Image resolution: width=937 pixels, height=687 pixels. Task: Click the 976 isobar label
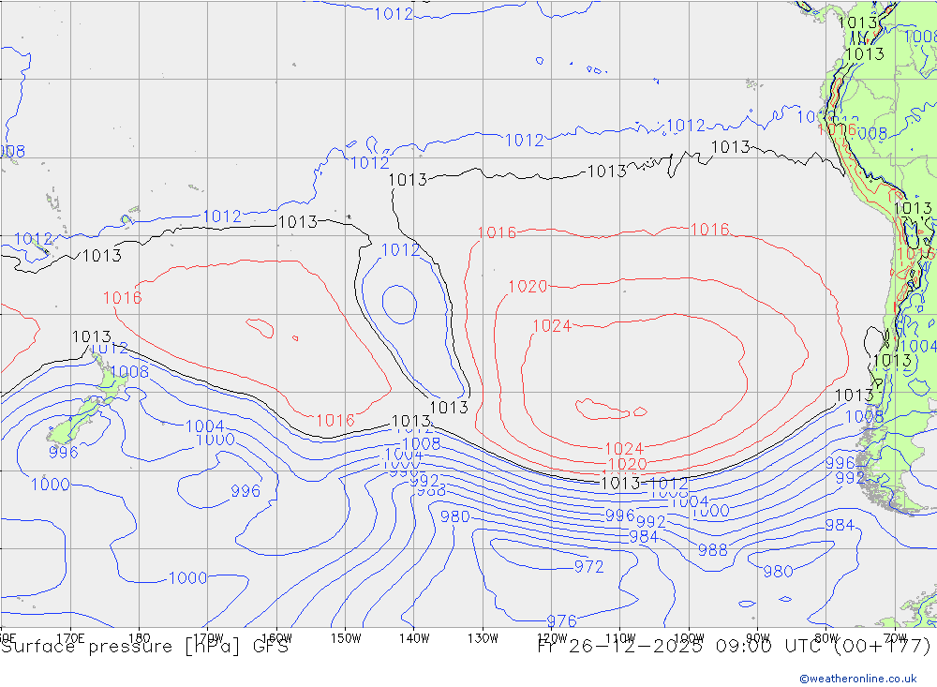[x=561, y=621]
